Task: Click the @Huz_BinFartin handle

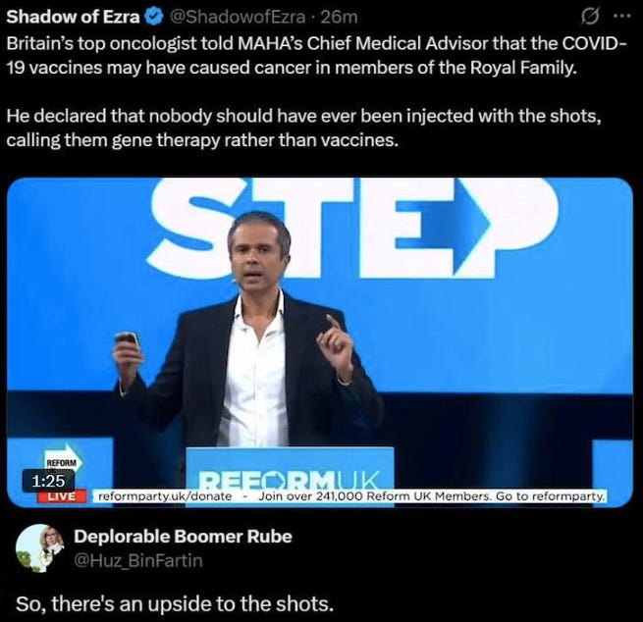Action: 138,560
